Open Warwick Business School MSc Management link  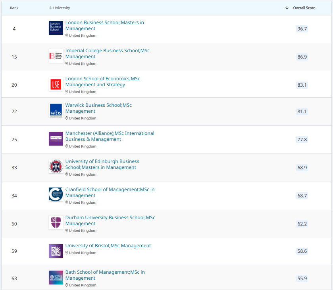click(x=98, y=108)
